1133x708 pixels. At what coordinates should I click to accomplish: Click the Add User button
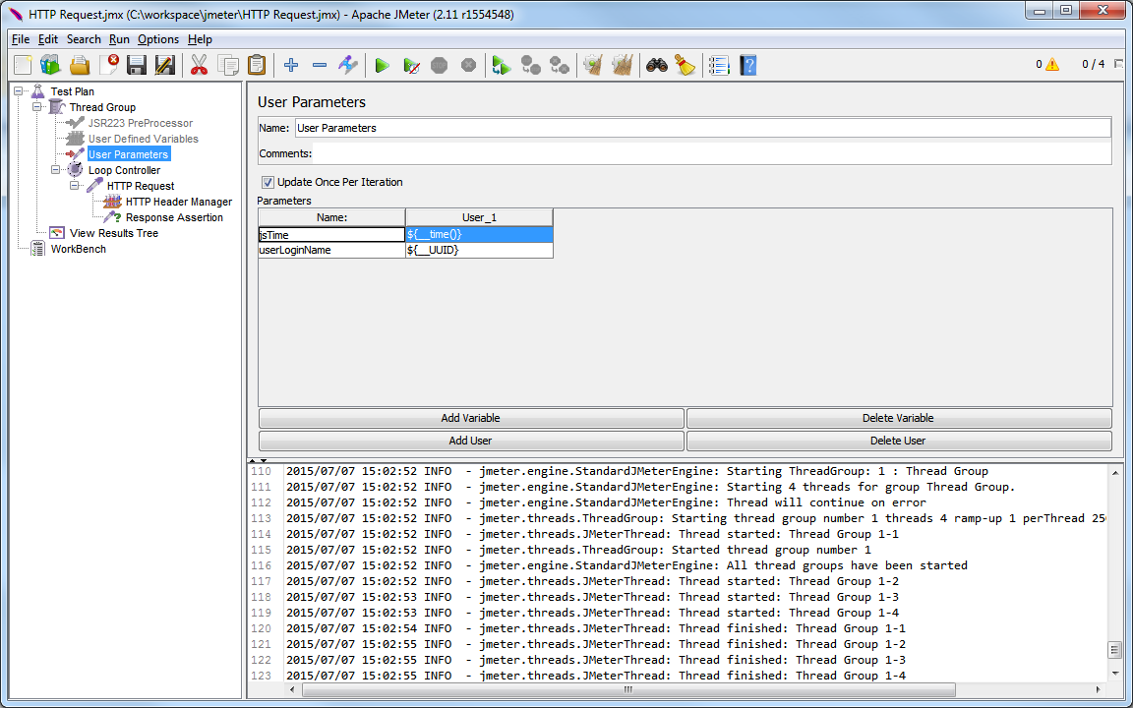[470, 441]
